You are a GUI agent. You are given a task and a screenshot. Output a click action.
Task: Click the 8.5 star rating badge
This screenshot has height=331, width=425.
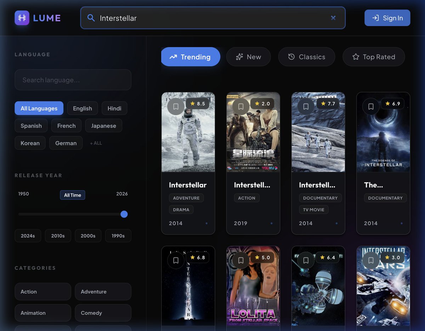coord(197,104)
